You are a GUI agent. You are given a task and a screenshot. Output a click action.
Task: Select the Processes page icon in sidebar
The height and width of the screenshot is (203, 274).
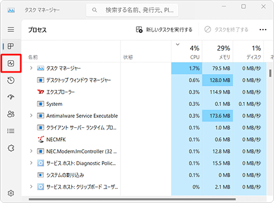(10, 46)
